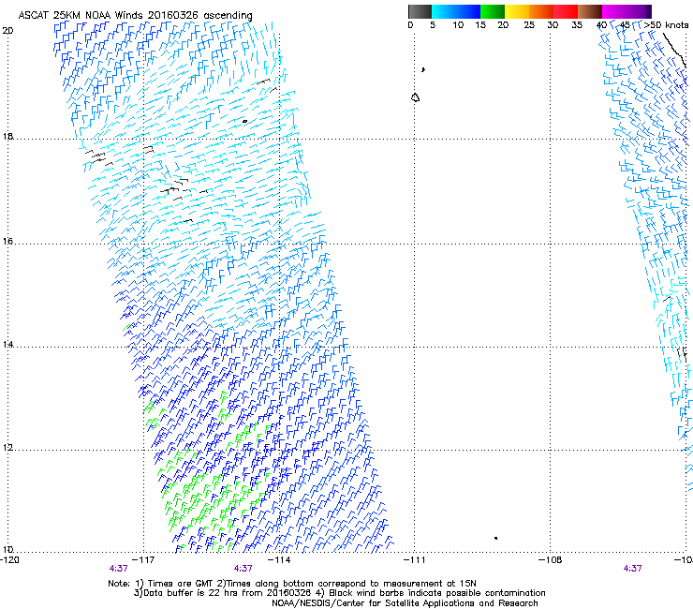
Task: Click the legend number '10'
Action: pos(458,25)
